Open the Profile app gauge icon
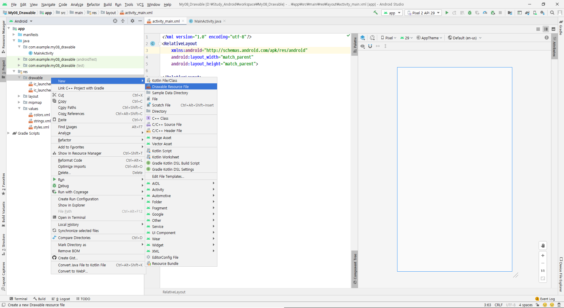564x308 pixels. [x=485, y=13]
